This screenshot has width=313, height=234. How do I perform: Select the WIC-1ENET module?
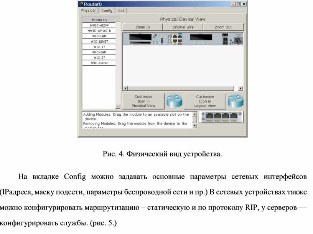coord(99,41)
